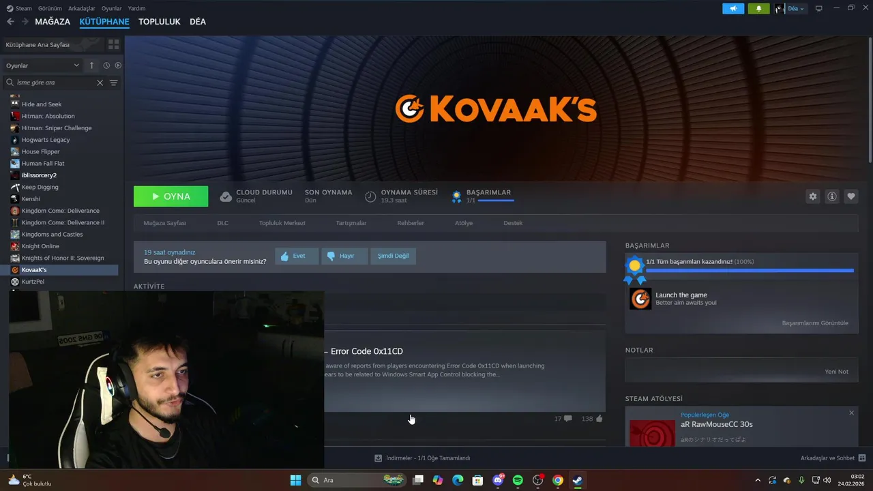
Task: Open Google Chrome from the taskbar
Action: pos(558,480)
